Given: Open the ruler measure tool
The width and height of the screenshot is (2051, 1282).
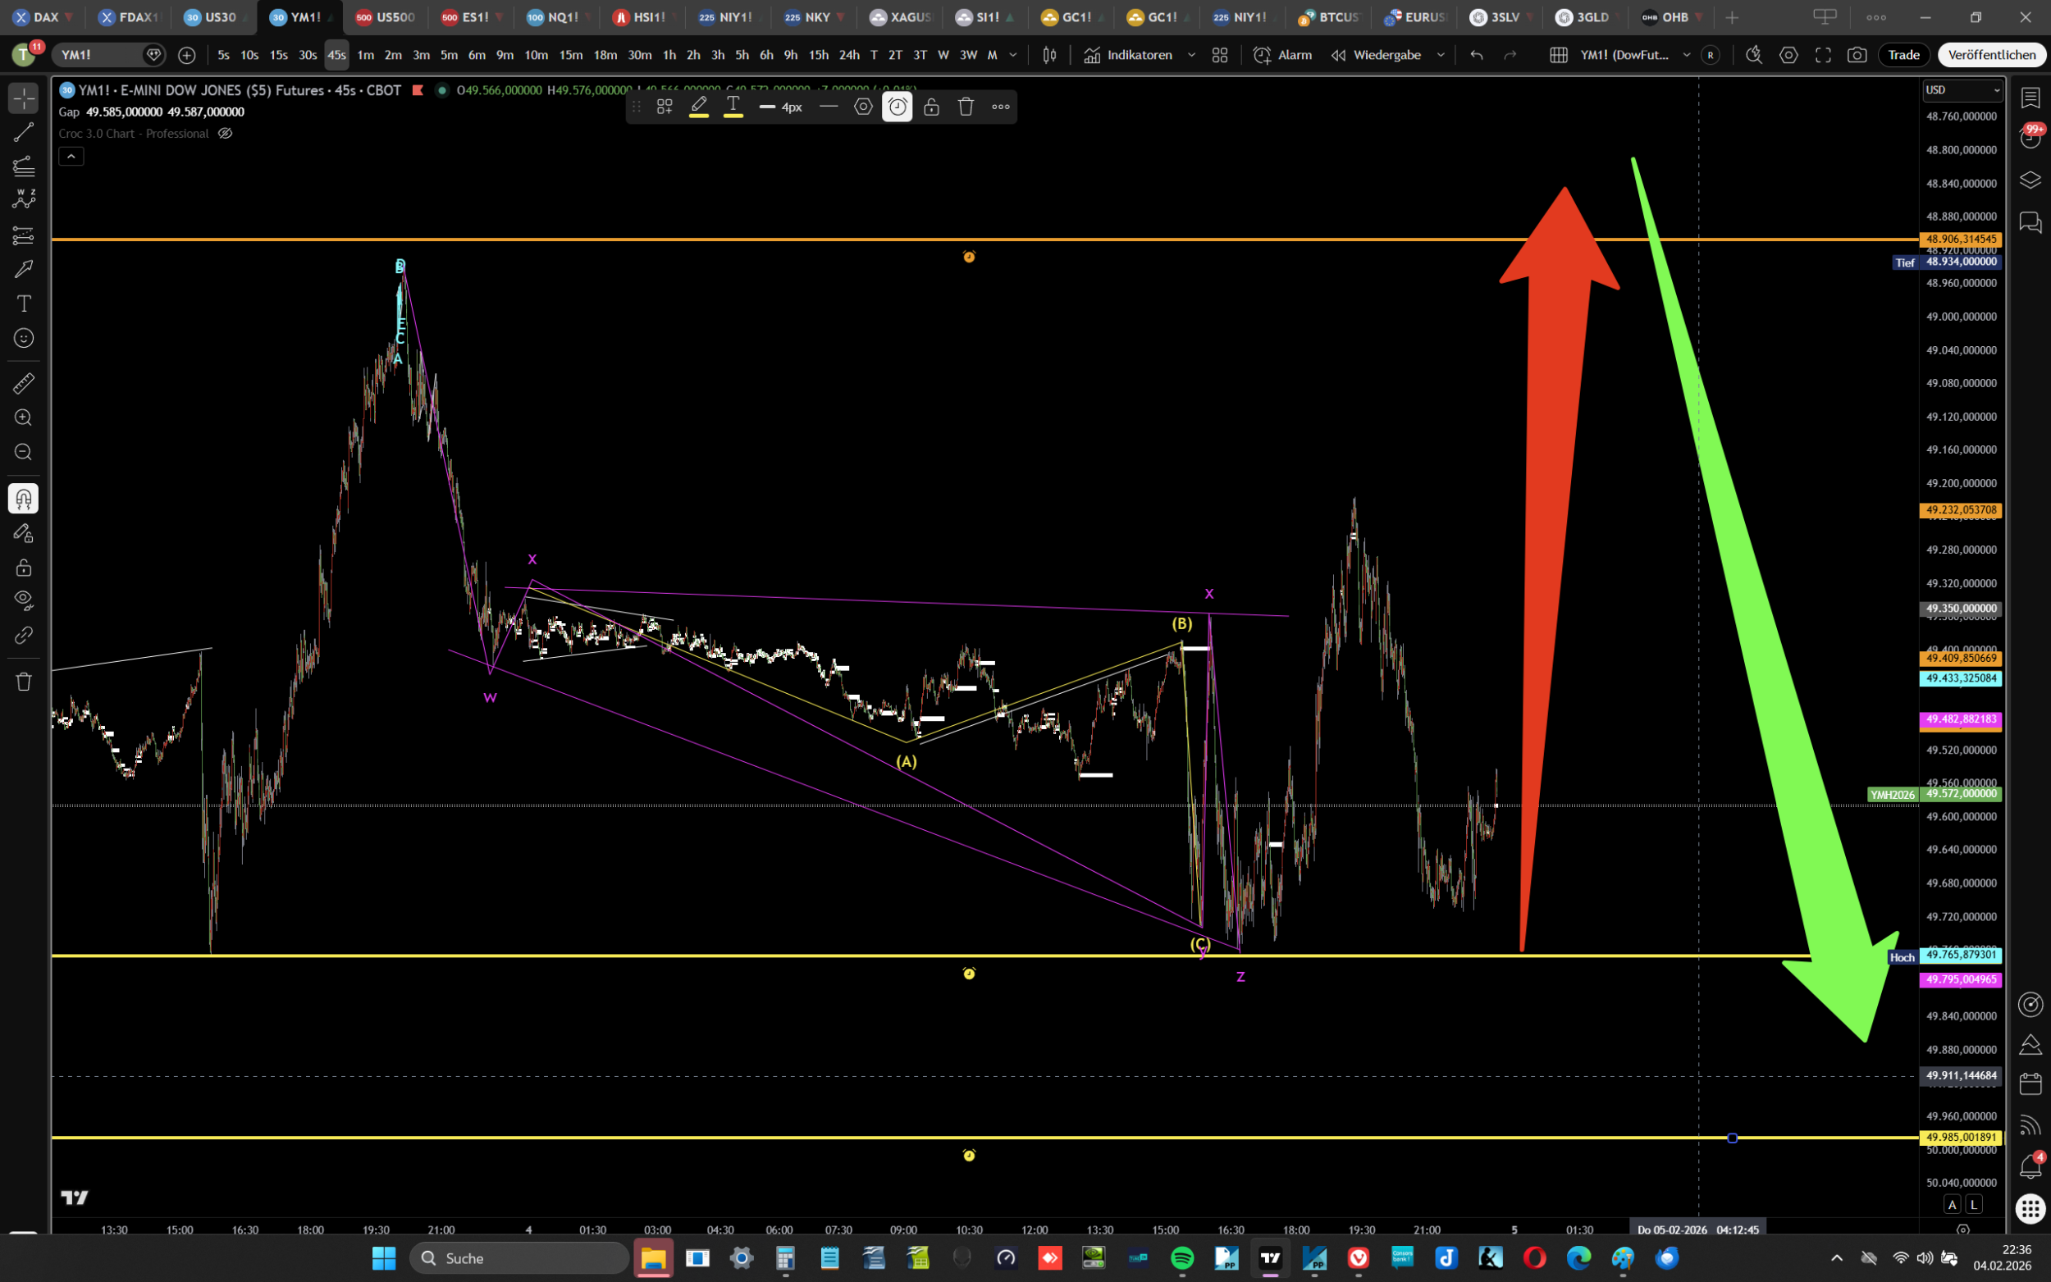Looking at the screenshot, I should (x=23, y=384).
